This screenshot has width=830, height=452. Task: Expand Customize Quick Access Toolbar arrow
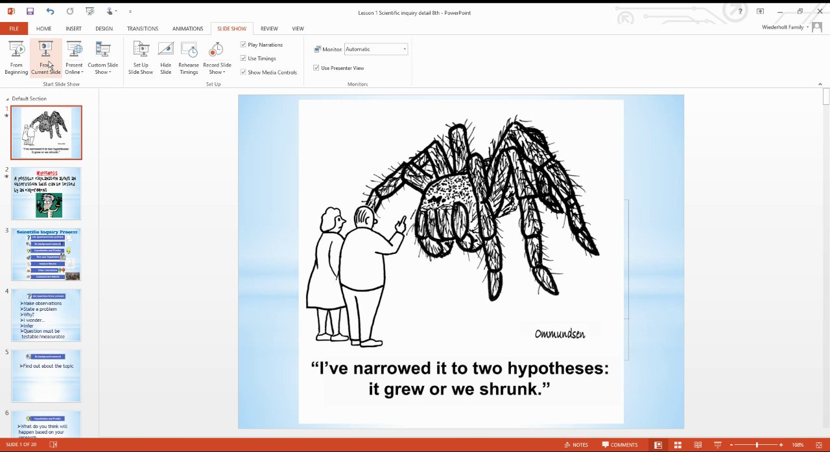130,12
